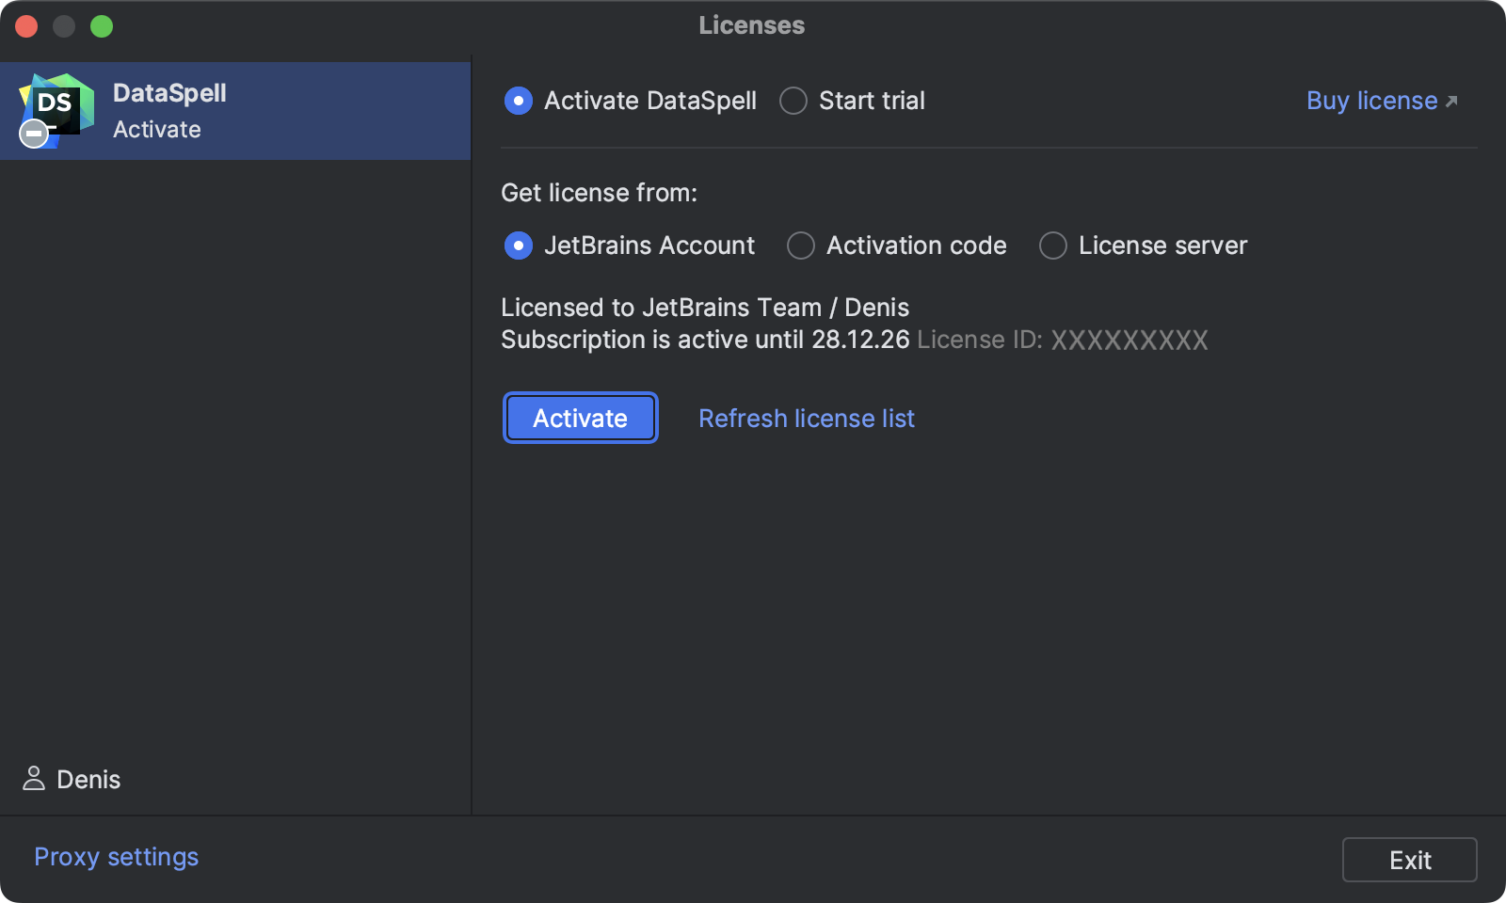This screenshot has width=1506, height=903.
Task: Click the minus badge on the DataSpell logo
Action: coord(34,134)
